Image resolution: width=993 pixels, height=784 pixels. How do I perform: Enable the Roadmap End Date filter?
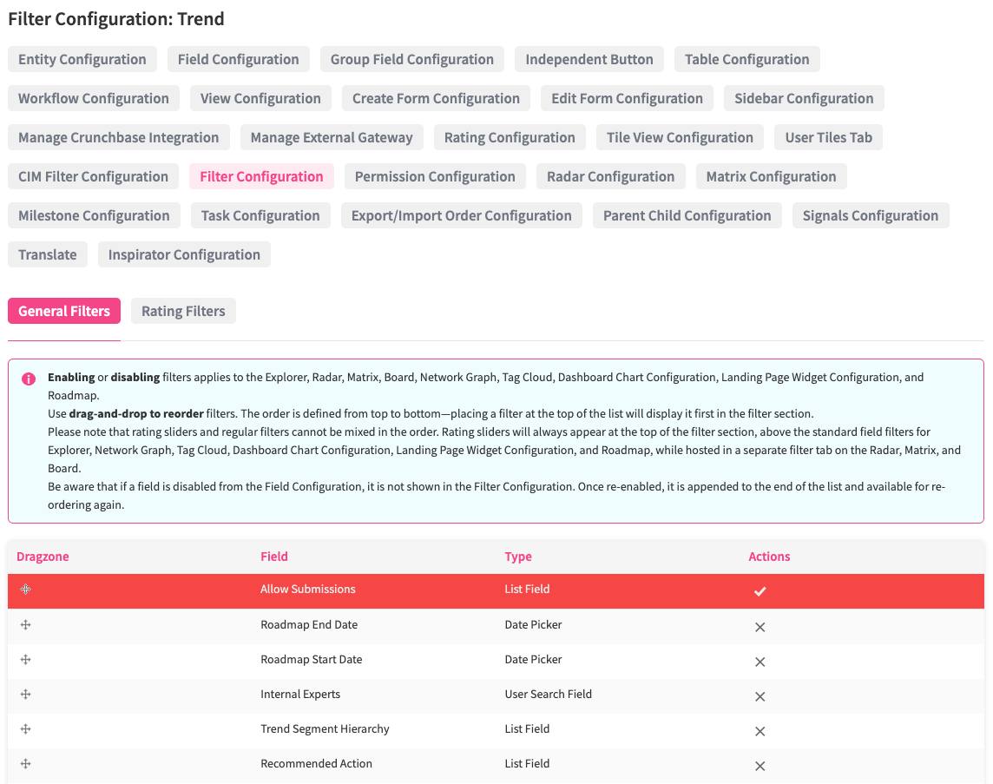[760, 627]
